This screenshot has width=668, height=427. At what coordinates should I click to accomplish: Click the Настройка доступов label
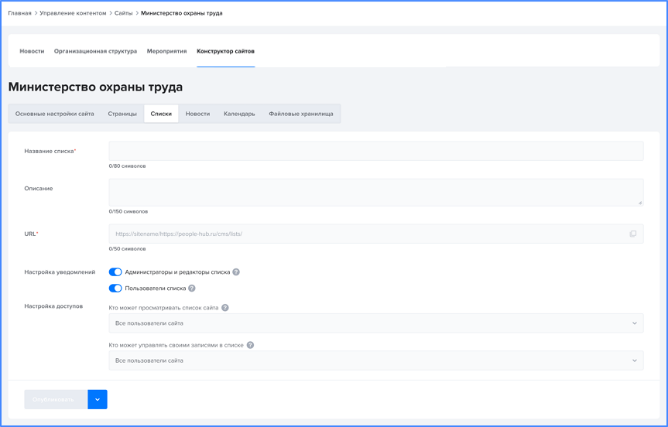click(53, 306)
